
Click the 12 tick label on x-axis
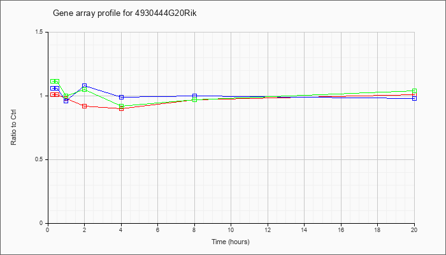pos(268,229)
